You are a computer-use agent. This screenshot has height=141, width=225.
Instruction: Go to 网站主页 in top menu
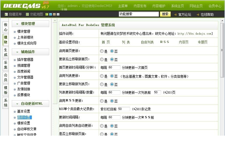point(196,6)
